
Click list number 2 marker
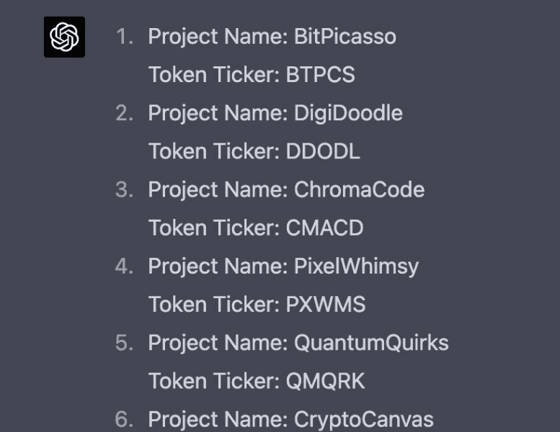[125, 114]
